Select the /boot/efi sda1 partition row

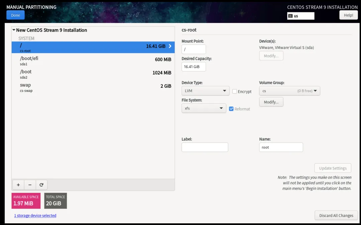pyautogui.click(x=93, y=61)
